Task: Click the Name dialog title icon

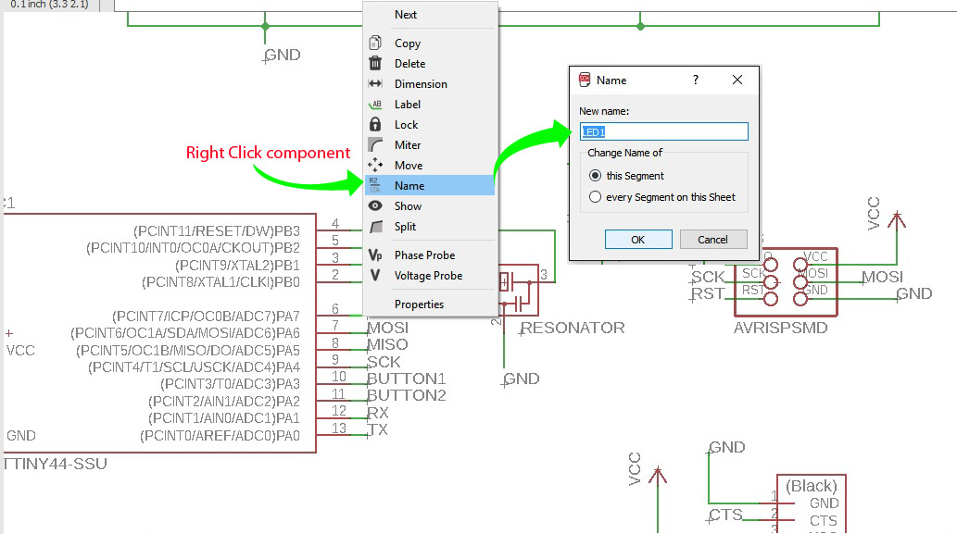Action: coord(584,80)
